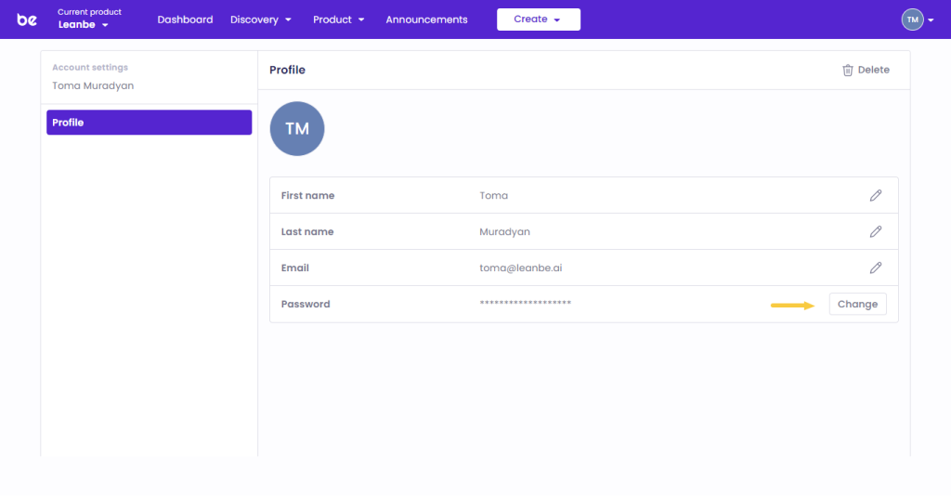951x496 pixels.
Task: Edit the Email using pencil icon
Action: (875, 268)
